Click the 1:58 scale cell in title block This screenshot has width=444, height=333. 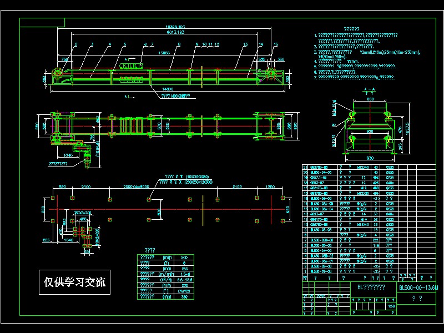391,306
